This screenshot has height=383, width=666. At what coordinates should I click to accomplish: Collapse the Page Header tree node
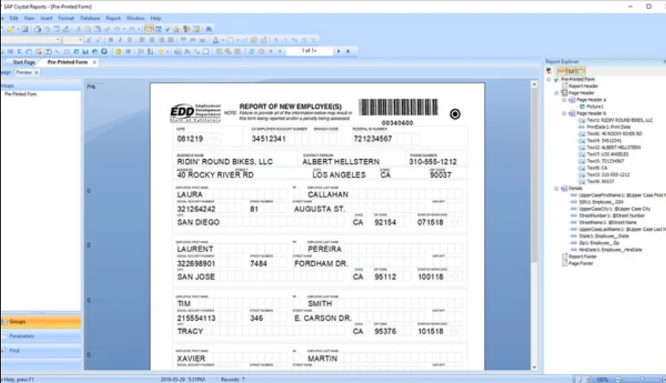pos(556,92)
